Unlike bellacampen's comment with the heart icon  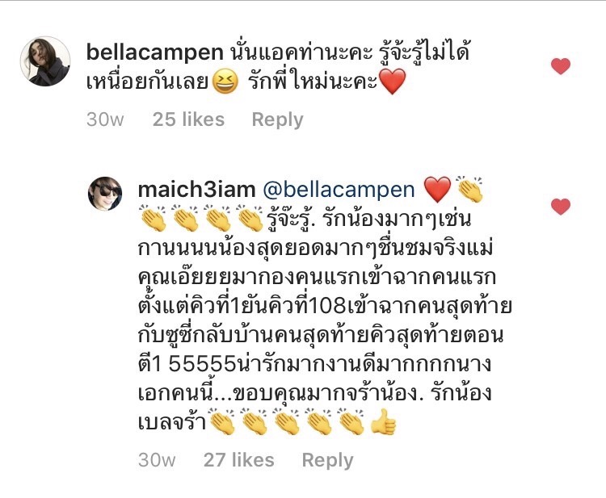(x=561, y=66)
